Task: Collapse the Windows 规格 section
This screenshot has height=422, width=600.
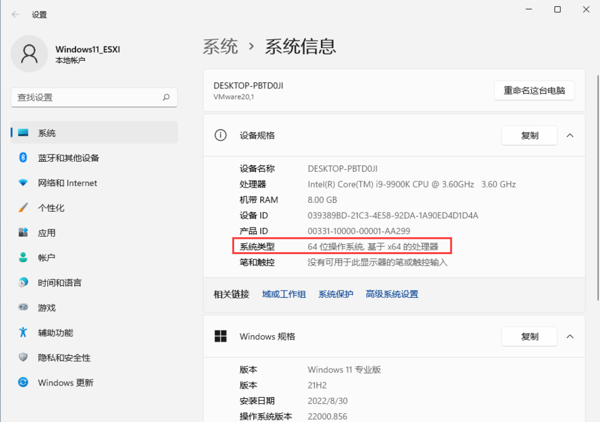Action: (570, 336)
